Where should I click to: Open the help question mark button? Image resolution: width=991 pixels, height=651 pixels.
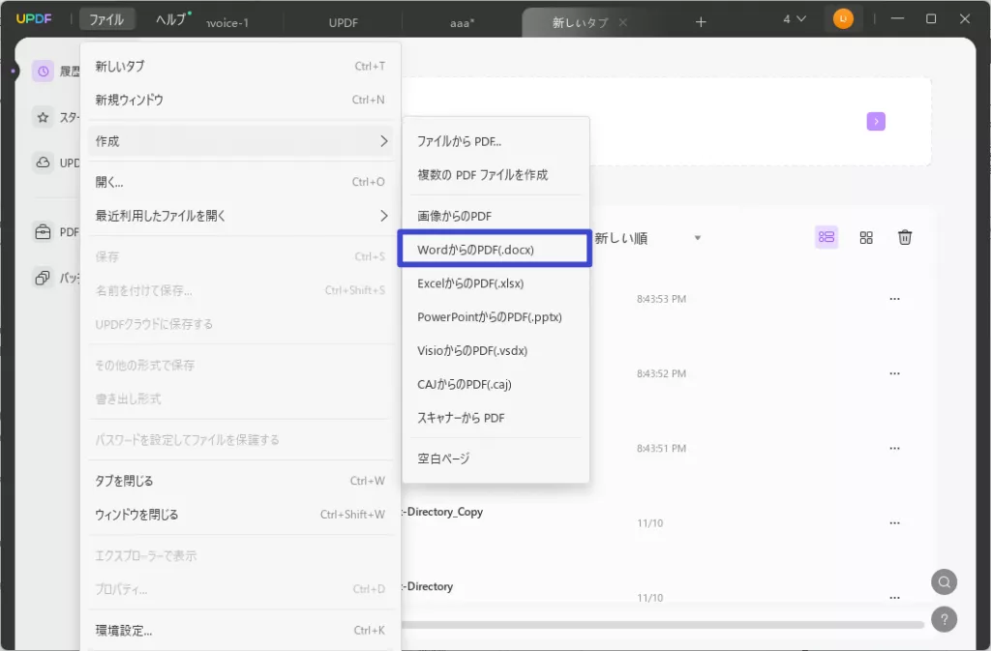point(944,619)
